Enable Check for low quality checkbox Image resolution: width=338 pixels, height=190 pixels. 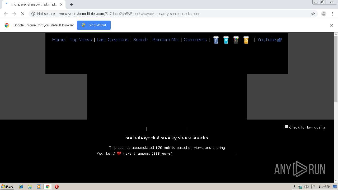287,127
